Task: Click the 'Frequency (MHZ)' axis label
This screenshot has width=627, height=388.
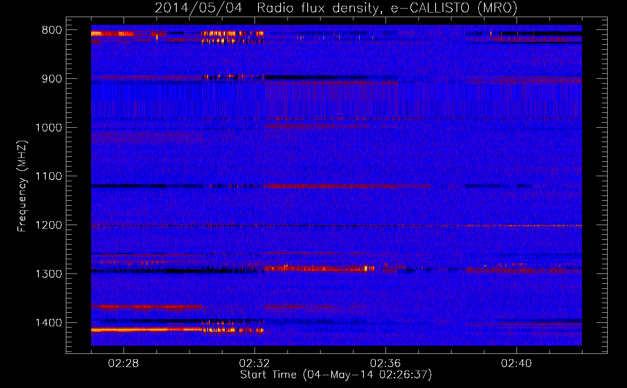Action: click(x=22, y=186)
